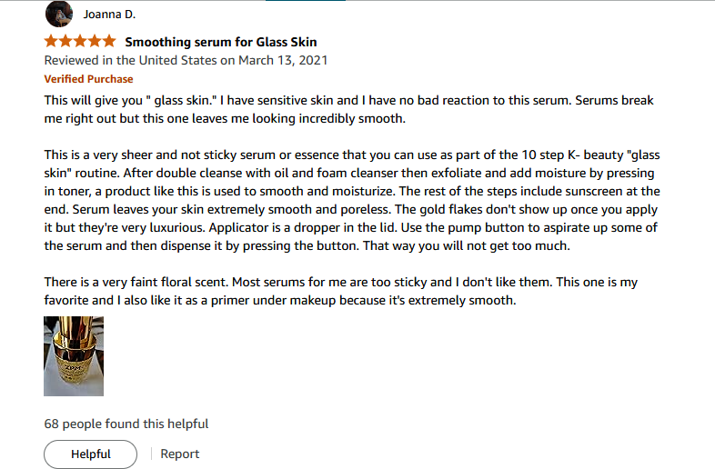
Task: Open Joanna D.'s profile avatar
Action: pyautogui.click(x=59, y=15)
